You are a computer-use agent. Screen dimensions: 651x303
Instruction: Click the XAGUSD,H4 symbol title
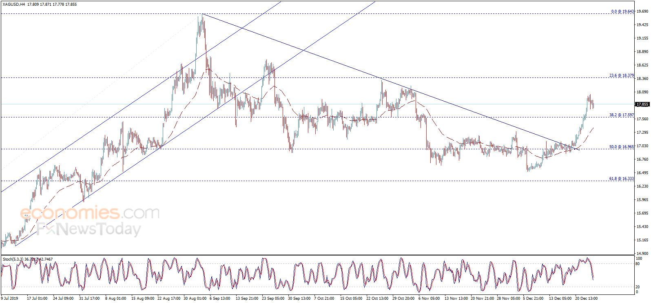pos(14,4)
